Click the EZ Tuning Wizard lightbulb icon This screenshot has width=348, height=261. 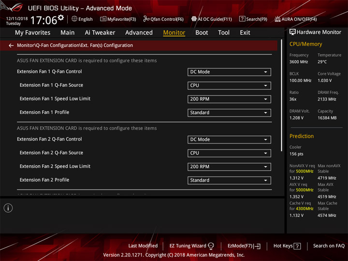click(x=211, y=246)
